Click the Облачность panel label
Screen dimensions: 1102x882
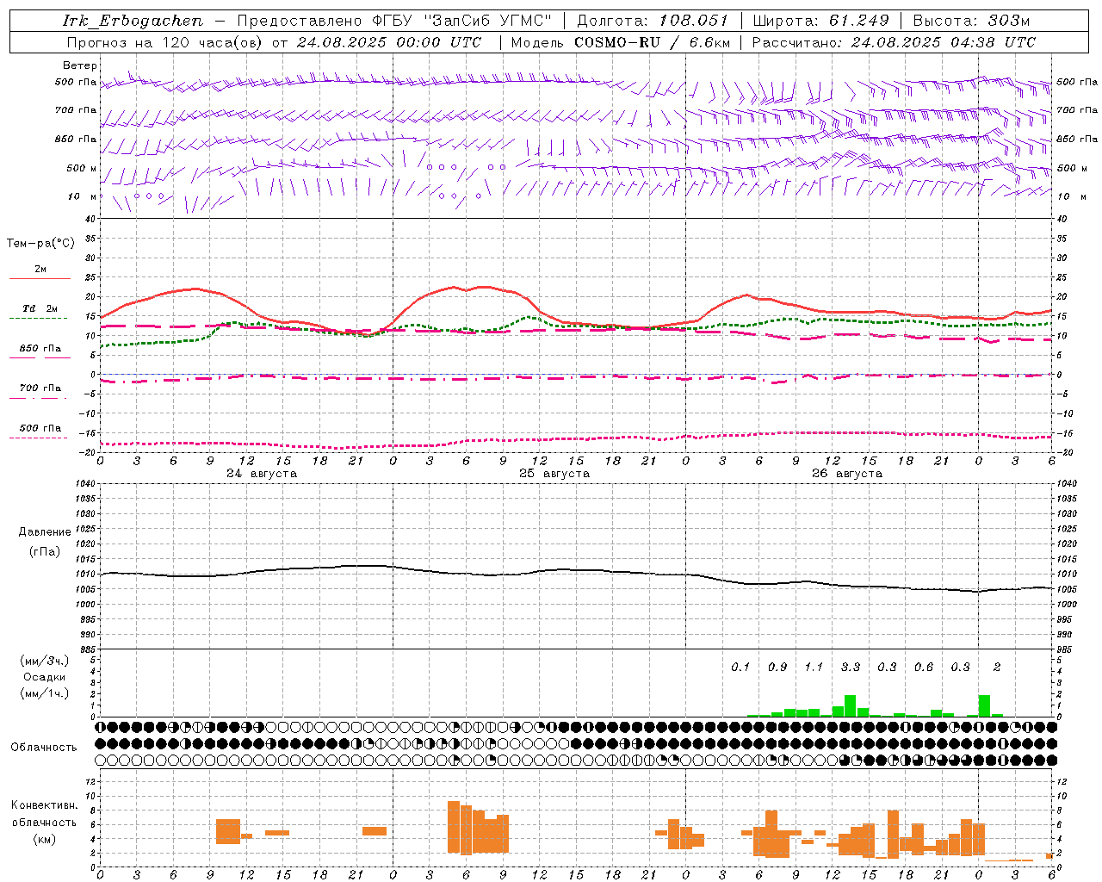tap(44, 748)
